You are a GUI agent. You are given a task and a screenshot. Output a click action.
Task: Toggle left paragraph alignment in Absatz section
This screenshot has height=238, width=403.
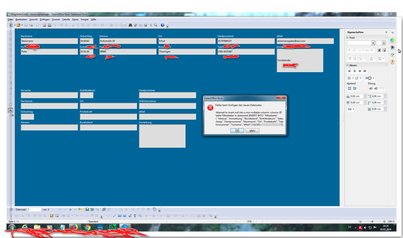click(x=349, y=71)
